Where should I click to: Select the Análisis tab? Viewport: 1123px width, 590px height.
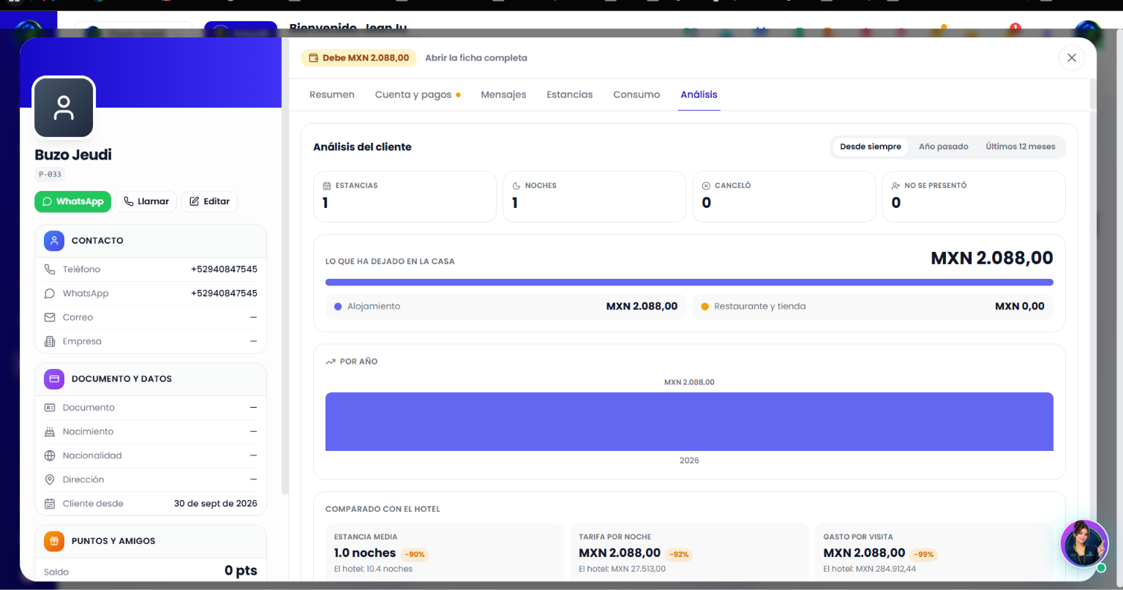coord(699,94)
